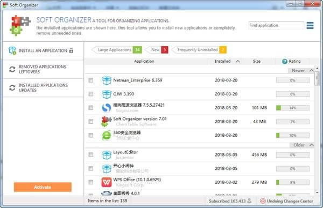
Task: Open Installed Applications Updates
Action: (x=43, y=88)
